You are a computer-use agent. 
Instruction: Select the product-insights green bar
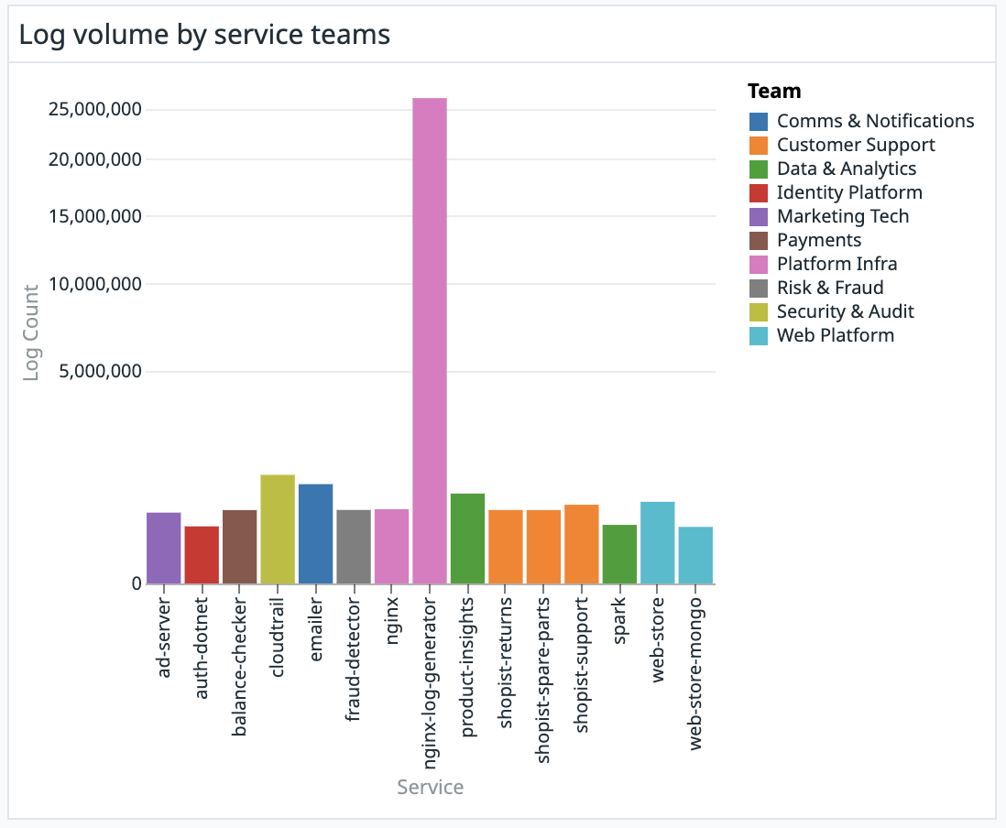[x=467, y=539]
